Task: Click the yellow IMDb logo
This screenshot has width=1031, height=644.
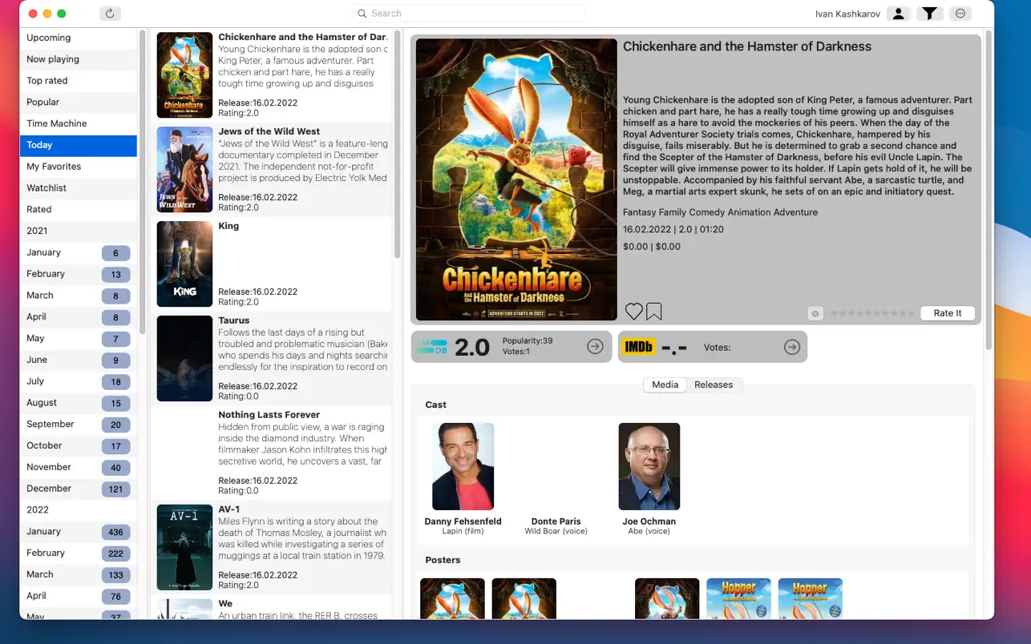Action: pos(638,347)
